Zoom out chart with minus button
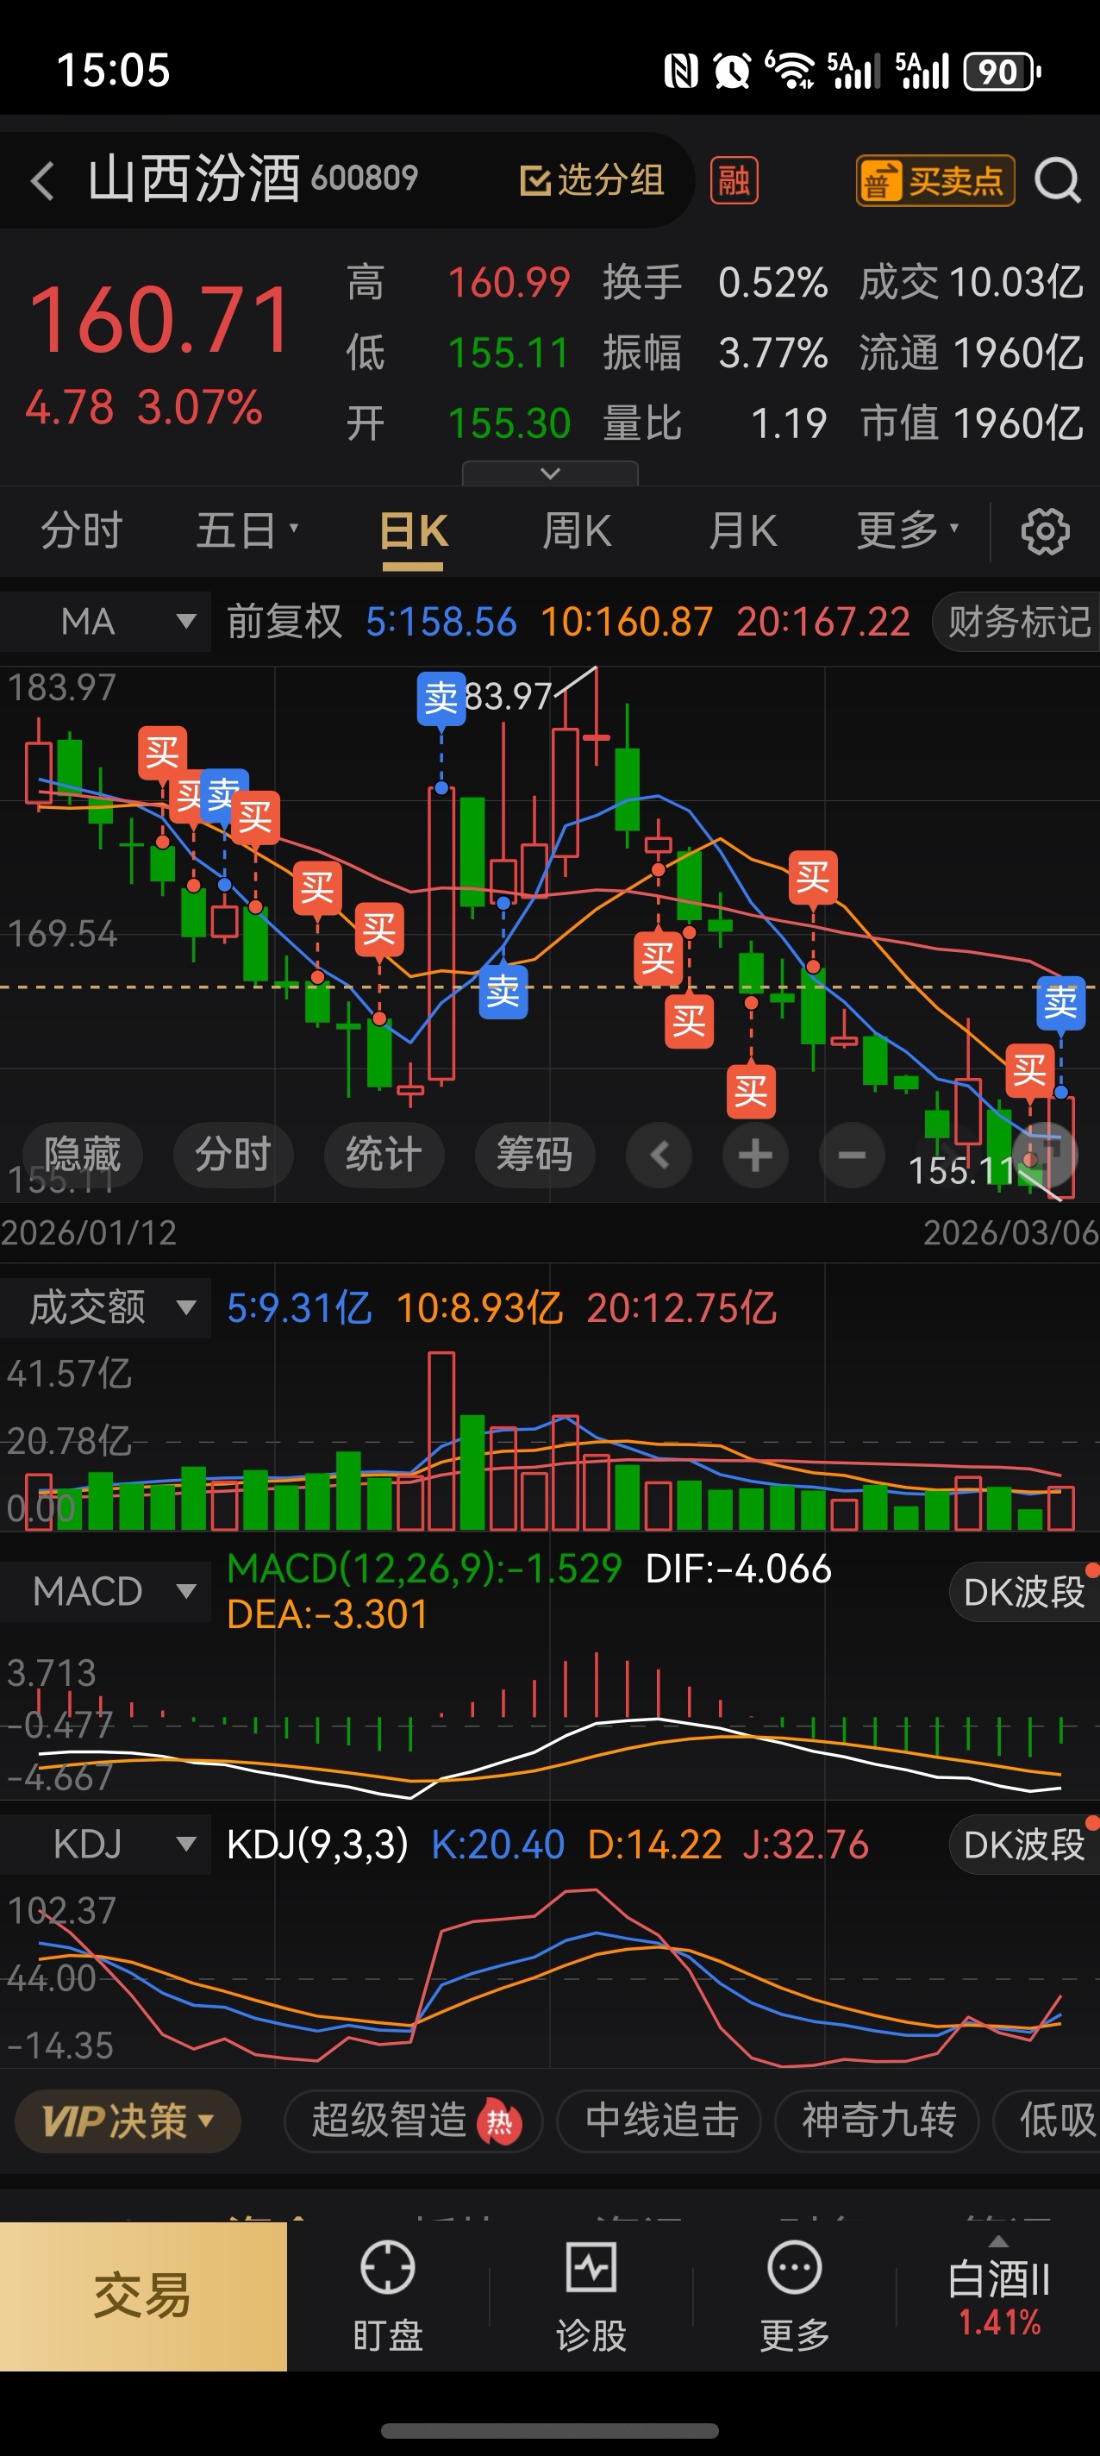The width and height of the screenshot is (1100, 2456). coord(851,1156)
